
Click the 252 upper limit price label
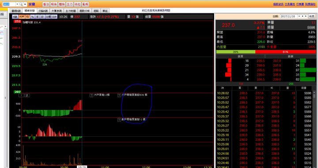point(17,22)
